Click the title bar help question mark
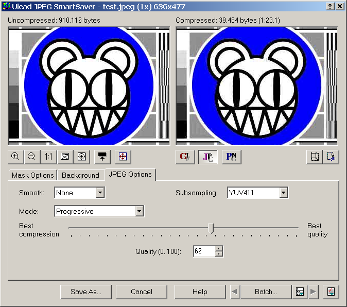347x307 pixels. pyautogui.click(x=329, y=6)
